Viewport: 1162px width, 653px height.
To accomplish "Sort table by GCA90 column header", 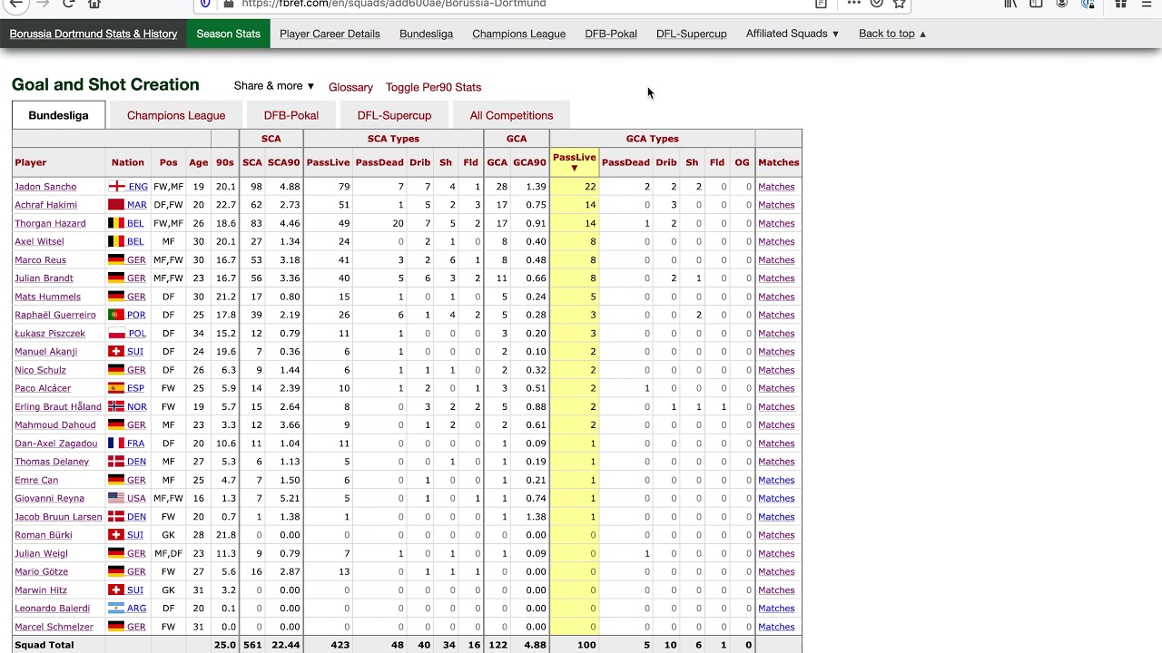I will [530, 162].
